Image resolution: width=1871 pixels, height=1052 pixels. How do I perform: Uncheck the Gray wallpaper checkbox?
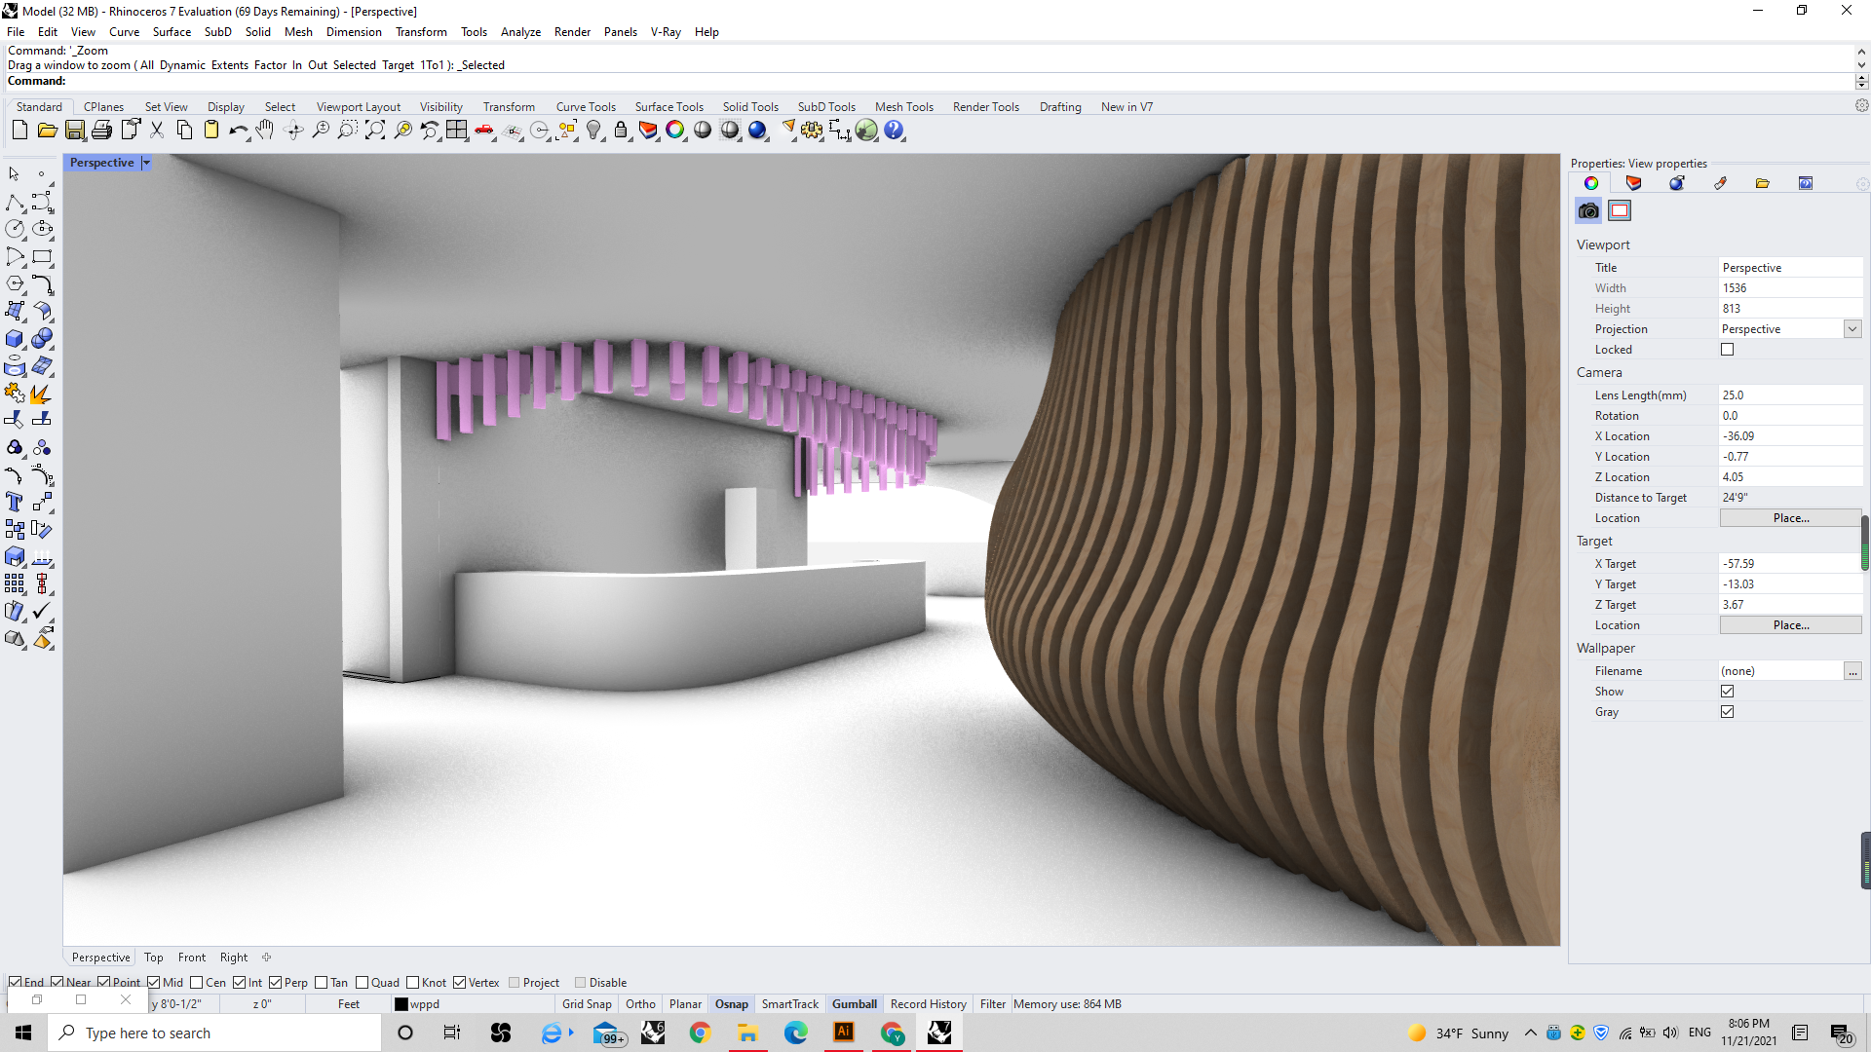[x=1728, y=712]
